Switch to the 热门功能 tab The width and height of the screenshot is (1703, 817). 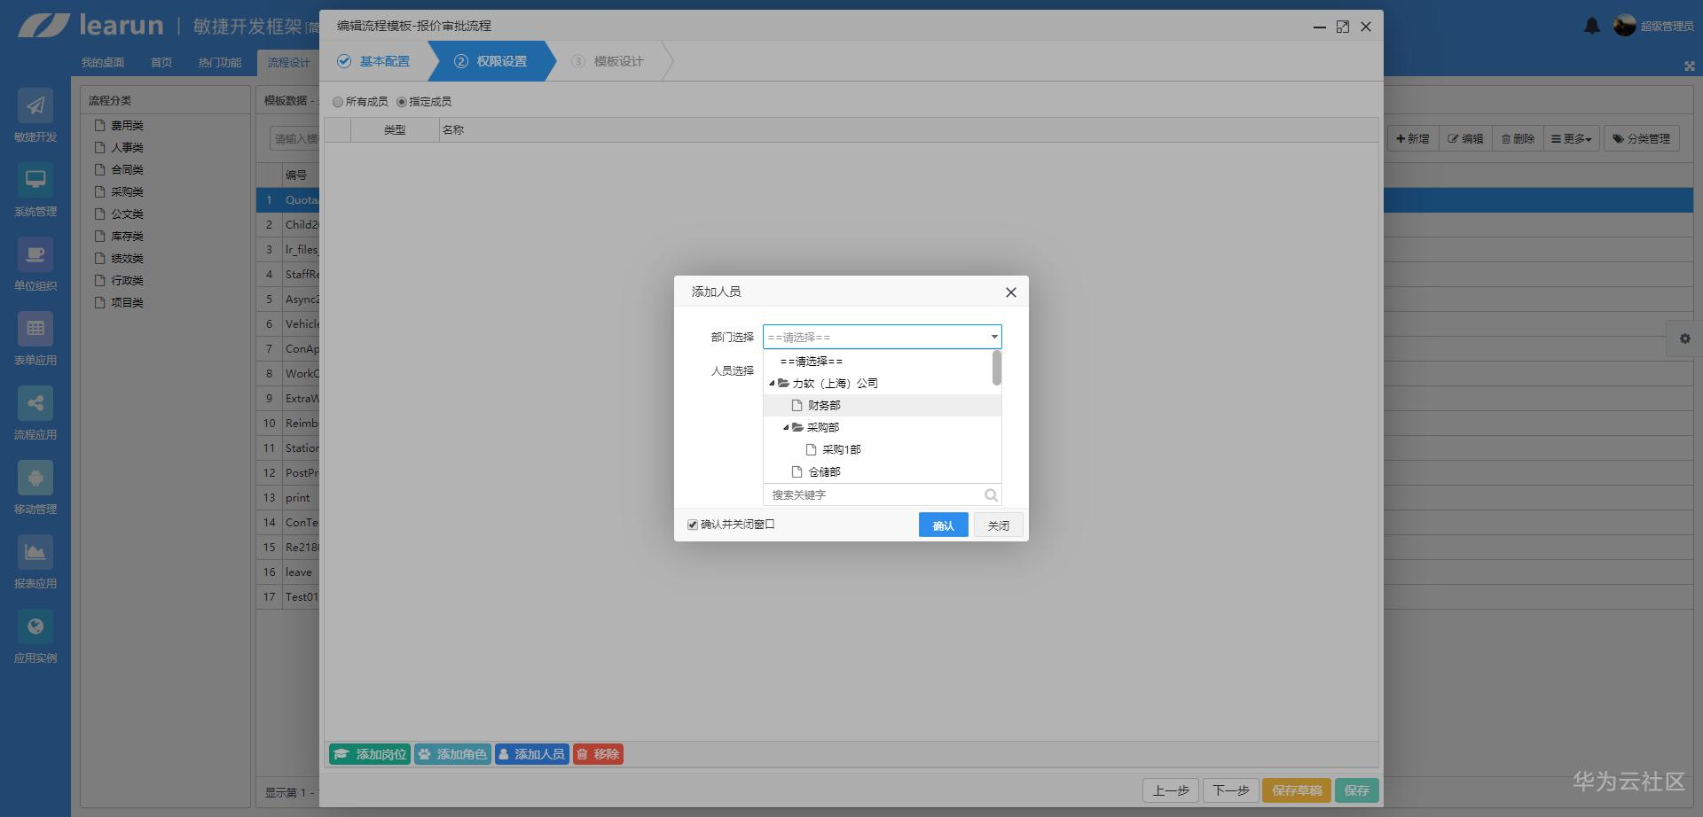(220, 63)
